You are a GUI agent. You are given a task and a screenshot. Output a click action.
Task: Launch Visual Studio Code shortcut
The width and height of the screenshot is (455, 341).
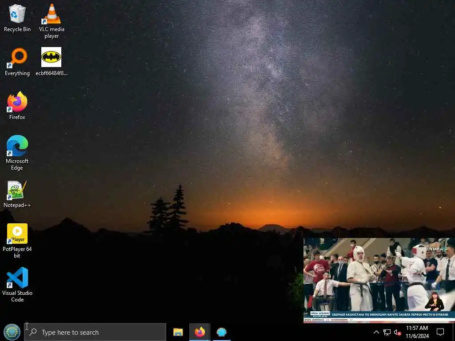click(17, 285)
